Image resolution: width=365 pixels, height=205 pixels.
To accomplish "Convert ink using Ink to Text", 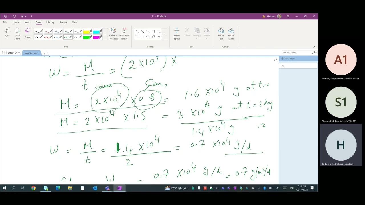I will tap(221, 34).
